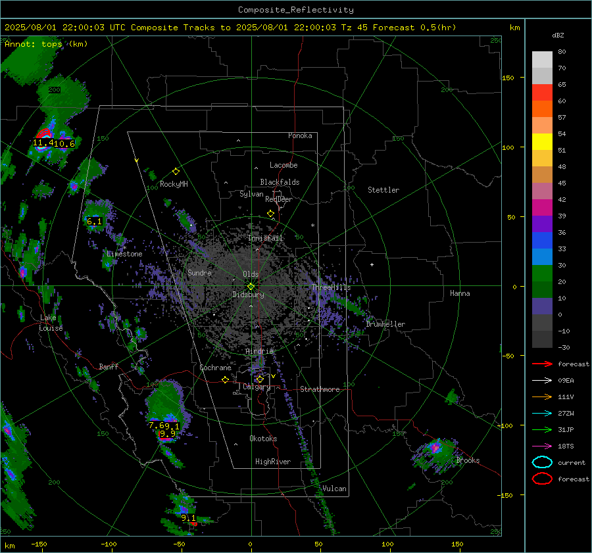
Task: Click the magenta 39-42 dBZ color swatch
Action: tap(542, 208)
